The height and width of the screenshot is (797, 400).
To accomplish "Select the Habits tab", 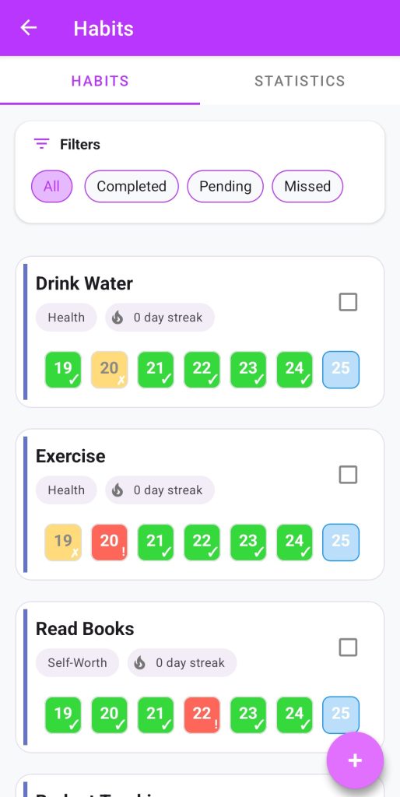I will click(100, 81).
